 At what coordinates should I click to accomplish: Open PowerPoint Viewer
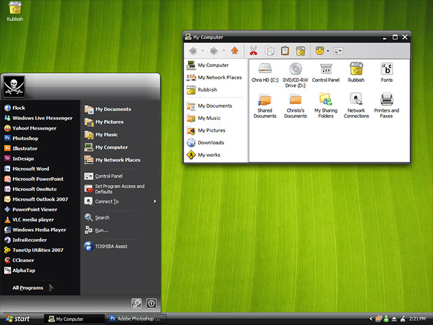click(30, 209)
